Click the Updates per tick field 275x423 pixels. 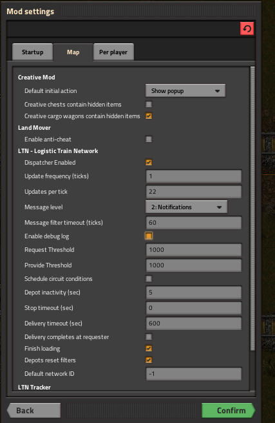coord(193,192)
